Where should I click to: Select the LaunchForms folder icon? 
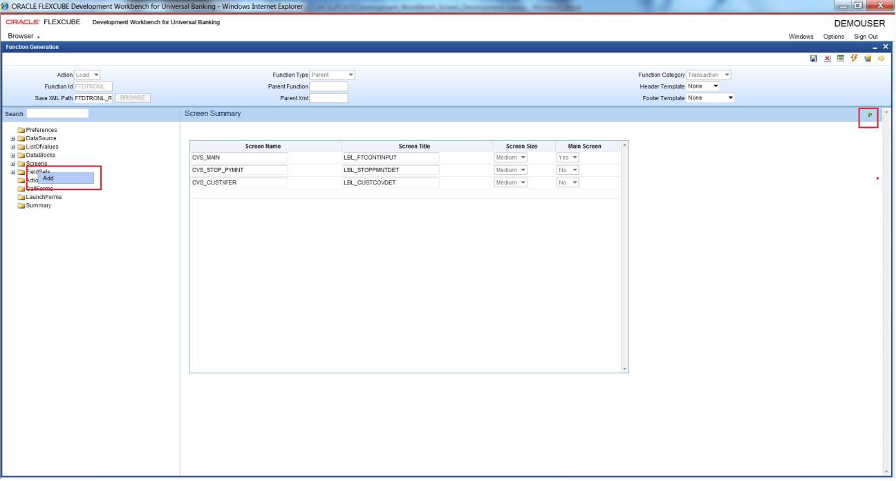(21, 197)
